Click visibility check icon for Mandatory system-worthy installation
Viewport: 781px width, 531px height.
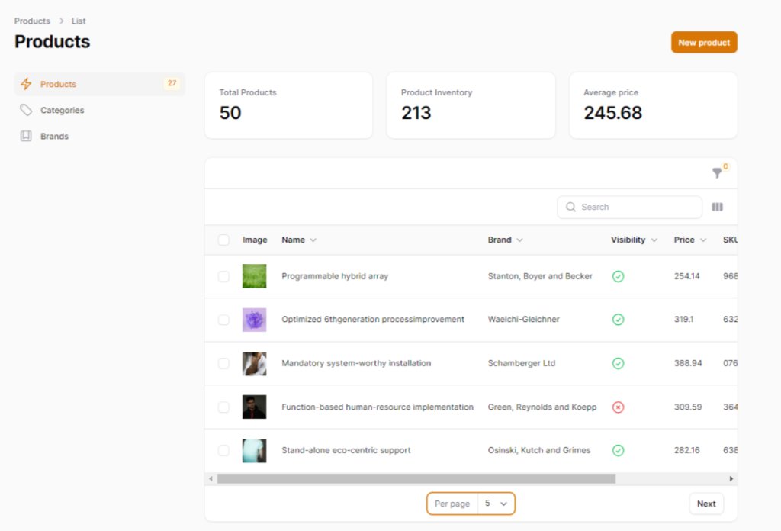point(618,363)
